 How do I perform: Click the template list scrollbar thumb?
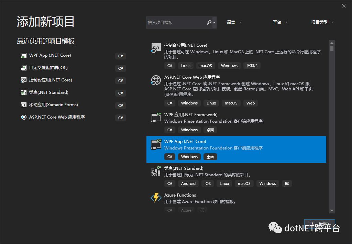(x=332, y=48)
